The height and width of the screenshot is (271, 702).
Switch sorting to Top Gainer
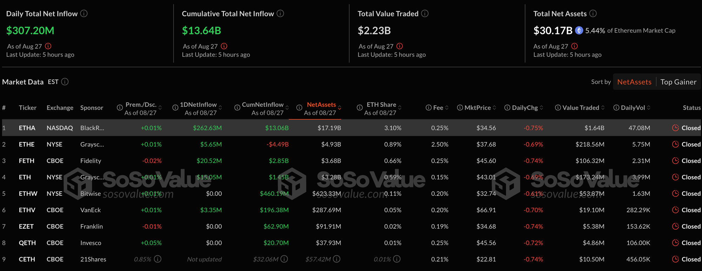(x=678, y=82)
